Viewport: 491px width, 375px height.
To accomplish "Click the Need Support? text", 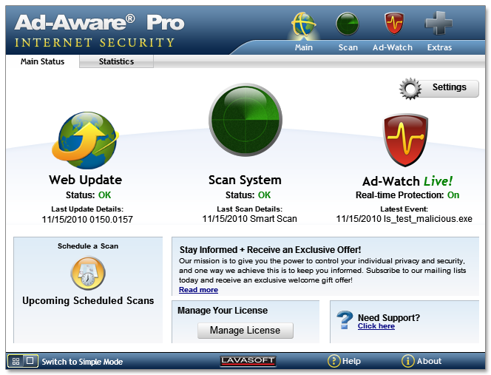I will coord(389,317).
